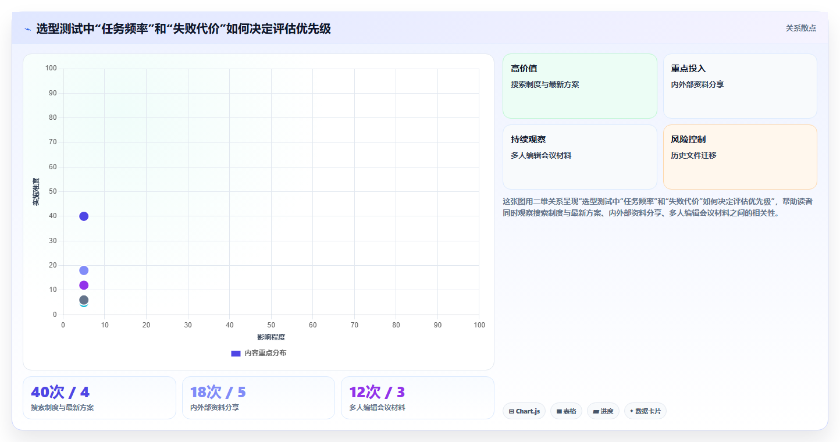
Task: Open the 持续观察 quadrant card
Action: pyautogui.click(x=579, y=157)
